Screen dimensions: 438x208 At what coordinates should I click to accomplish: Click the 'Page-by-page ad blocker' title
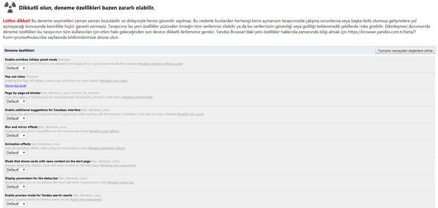[23, 93]
